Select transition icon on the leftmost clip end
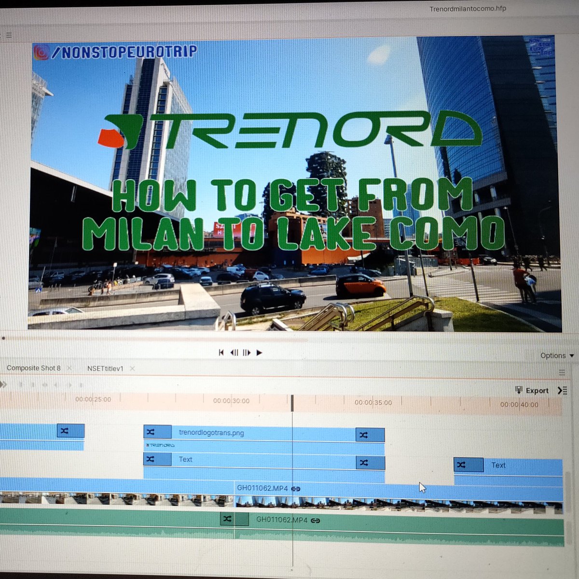Screen dimensions: 579x579 click(71, 431)
